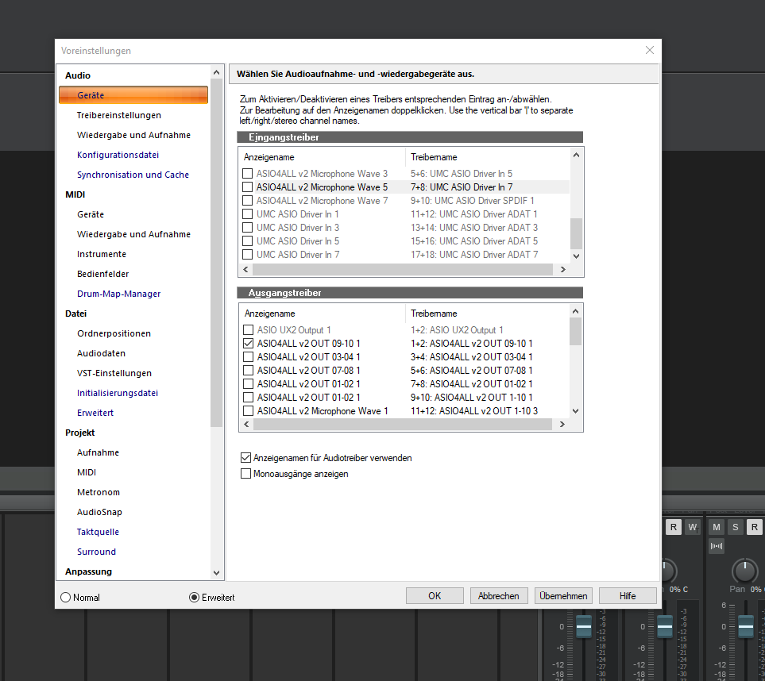Click Abbrechen to cancel the preferences
The image size is (765, 681).
pyautogui.click(x=499, y=596)
